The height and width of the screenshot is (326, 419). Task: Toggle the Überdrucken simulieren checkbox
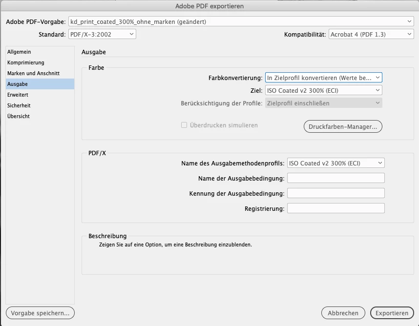(x=184, y=125)
